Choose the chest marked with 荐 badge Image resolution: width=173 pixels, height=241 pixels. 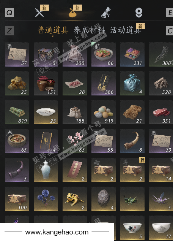[x=132, y=170]
